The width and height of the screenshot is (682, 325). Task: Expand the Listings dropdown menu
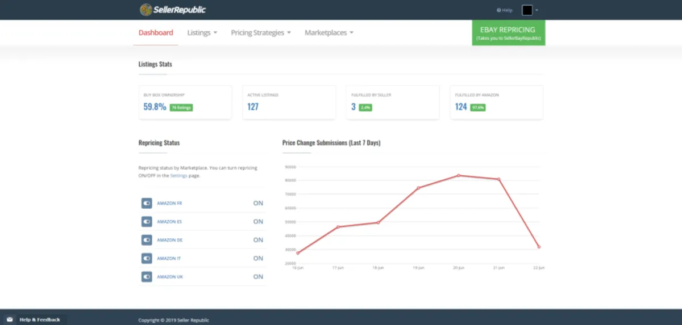click(x=202, y=33)
